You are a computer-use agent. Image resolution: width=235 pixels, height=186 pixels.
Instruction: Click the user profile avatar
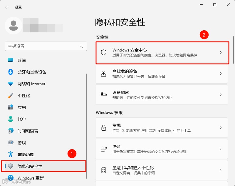point(14,26)
